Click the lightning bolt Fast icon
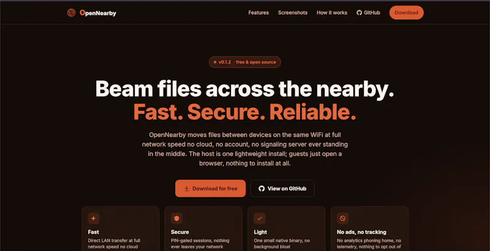The width and height of the screenshot is (490, 251). [x=94, y=219]
